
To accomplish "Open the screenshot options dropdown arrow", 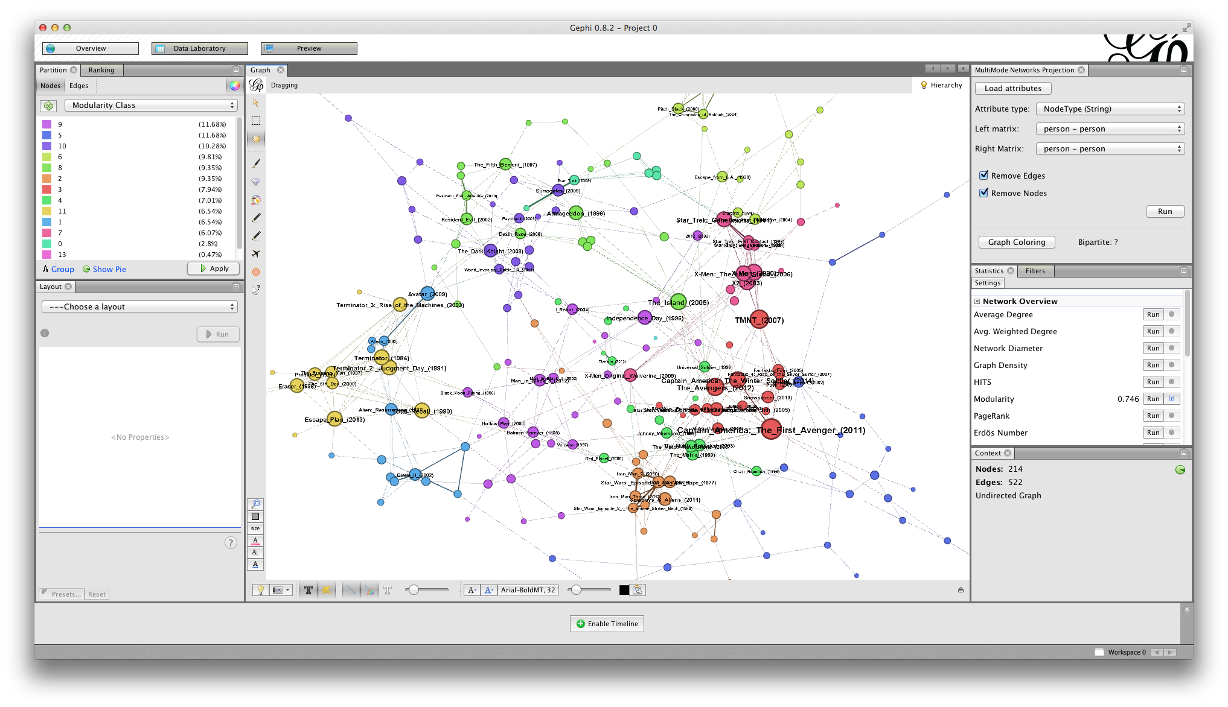I will pos(288,590).
